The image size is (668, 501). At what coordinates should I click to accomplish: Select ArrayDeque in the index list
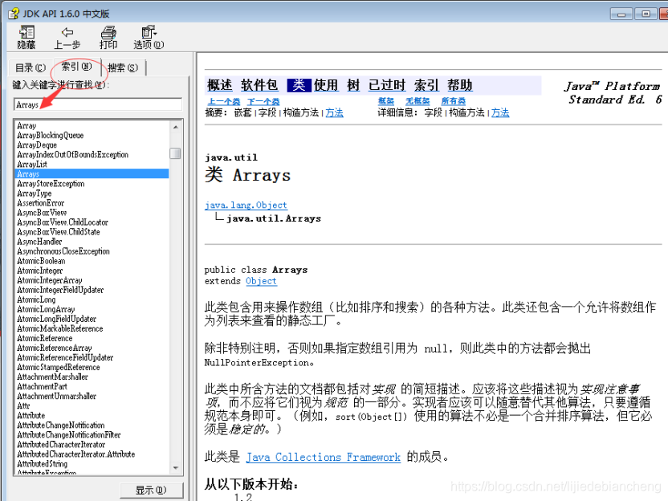coord(37,145)
